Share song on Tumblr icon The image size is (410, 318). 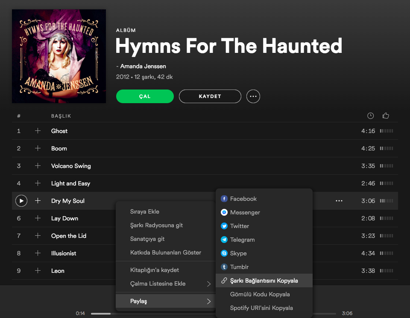224,267
